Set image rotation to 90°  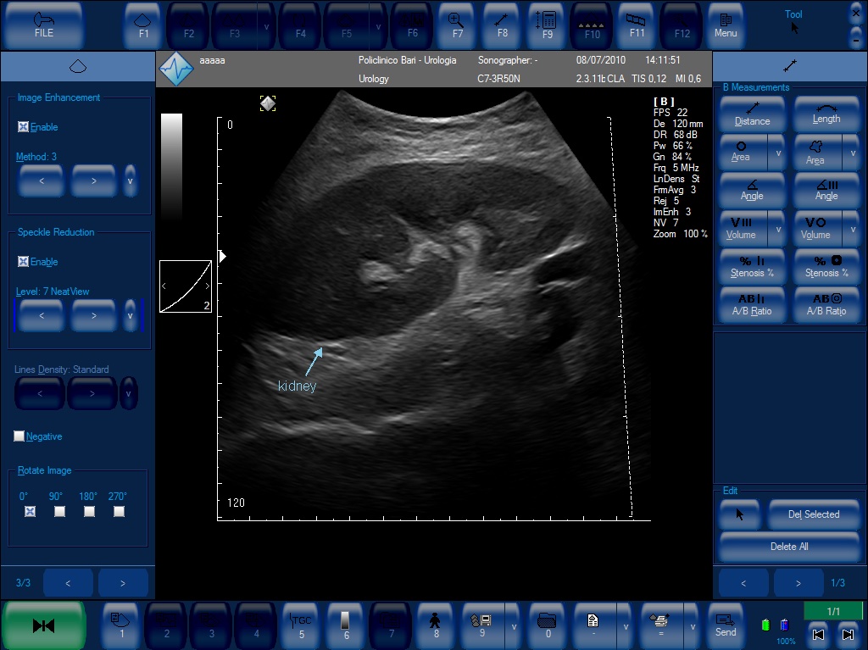coord(60,511)
